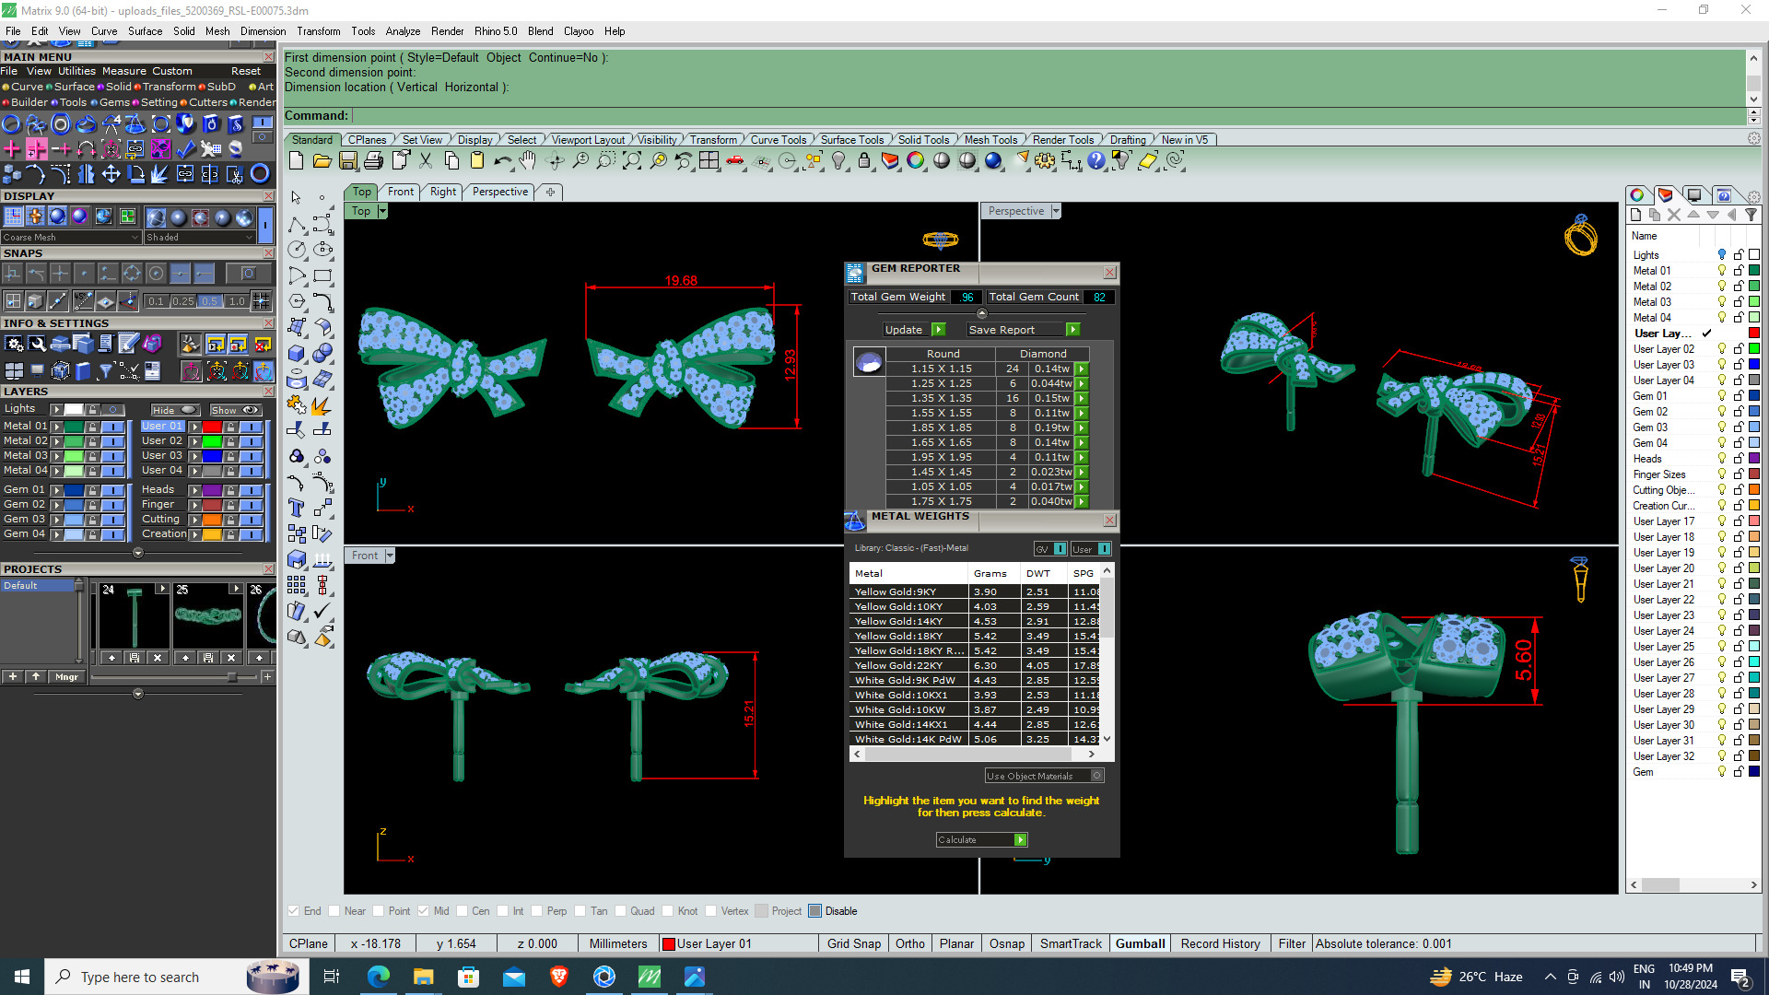The image size is (1769, 995).
Task: Click the Metal 01 green color swatch
Action: point(74,427)
